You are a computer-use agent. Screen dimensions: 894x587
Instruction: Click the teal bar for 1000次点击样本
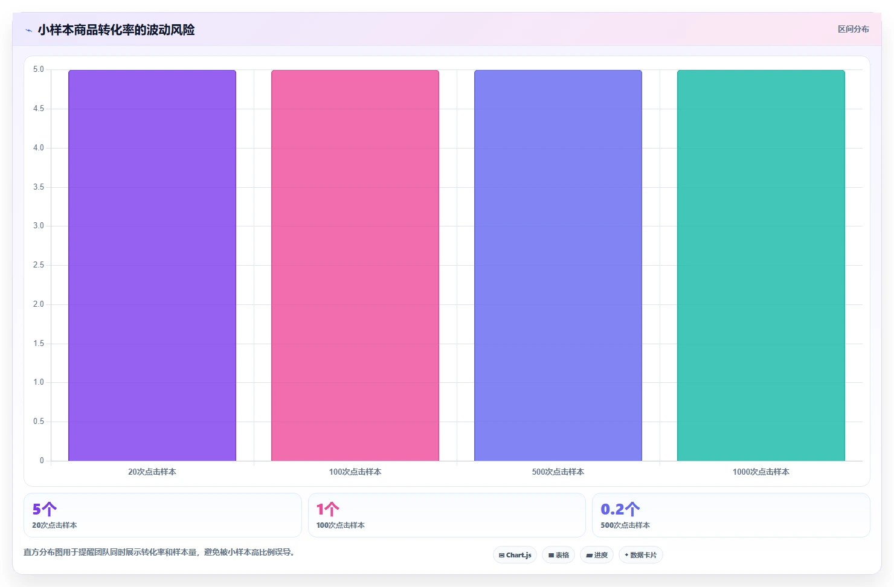tap(761, 265)
